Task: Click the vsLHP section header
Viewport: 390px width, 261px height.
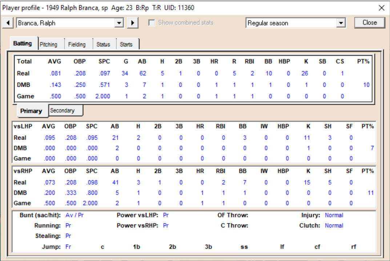Action: pos(23,127)
